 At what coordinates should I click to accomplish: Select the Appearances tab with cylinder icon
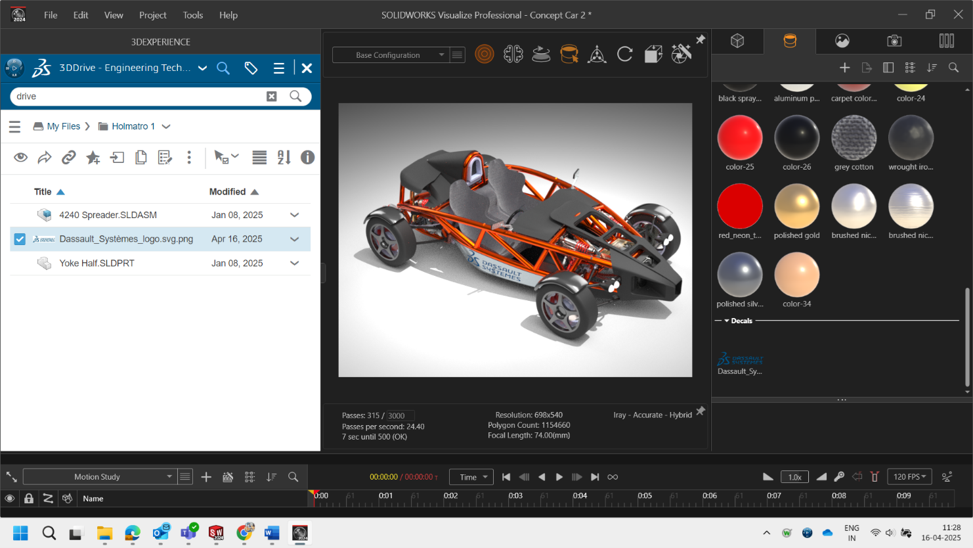790,41
